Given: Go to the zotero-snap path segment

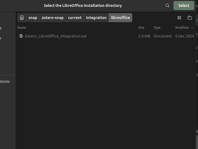Looking at the screenshot, I should [x=53, y=18].
